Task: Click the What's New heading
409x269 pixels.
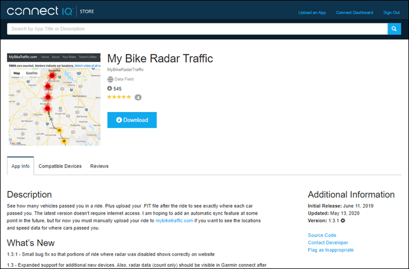Action: [x=31, y=243]
